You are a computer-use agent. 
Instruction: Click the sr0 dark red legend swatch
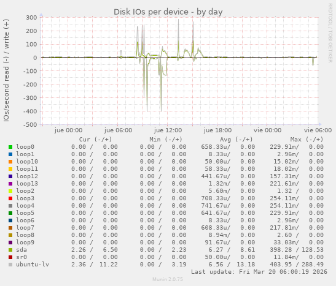10,257
